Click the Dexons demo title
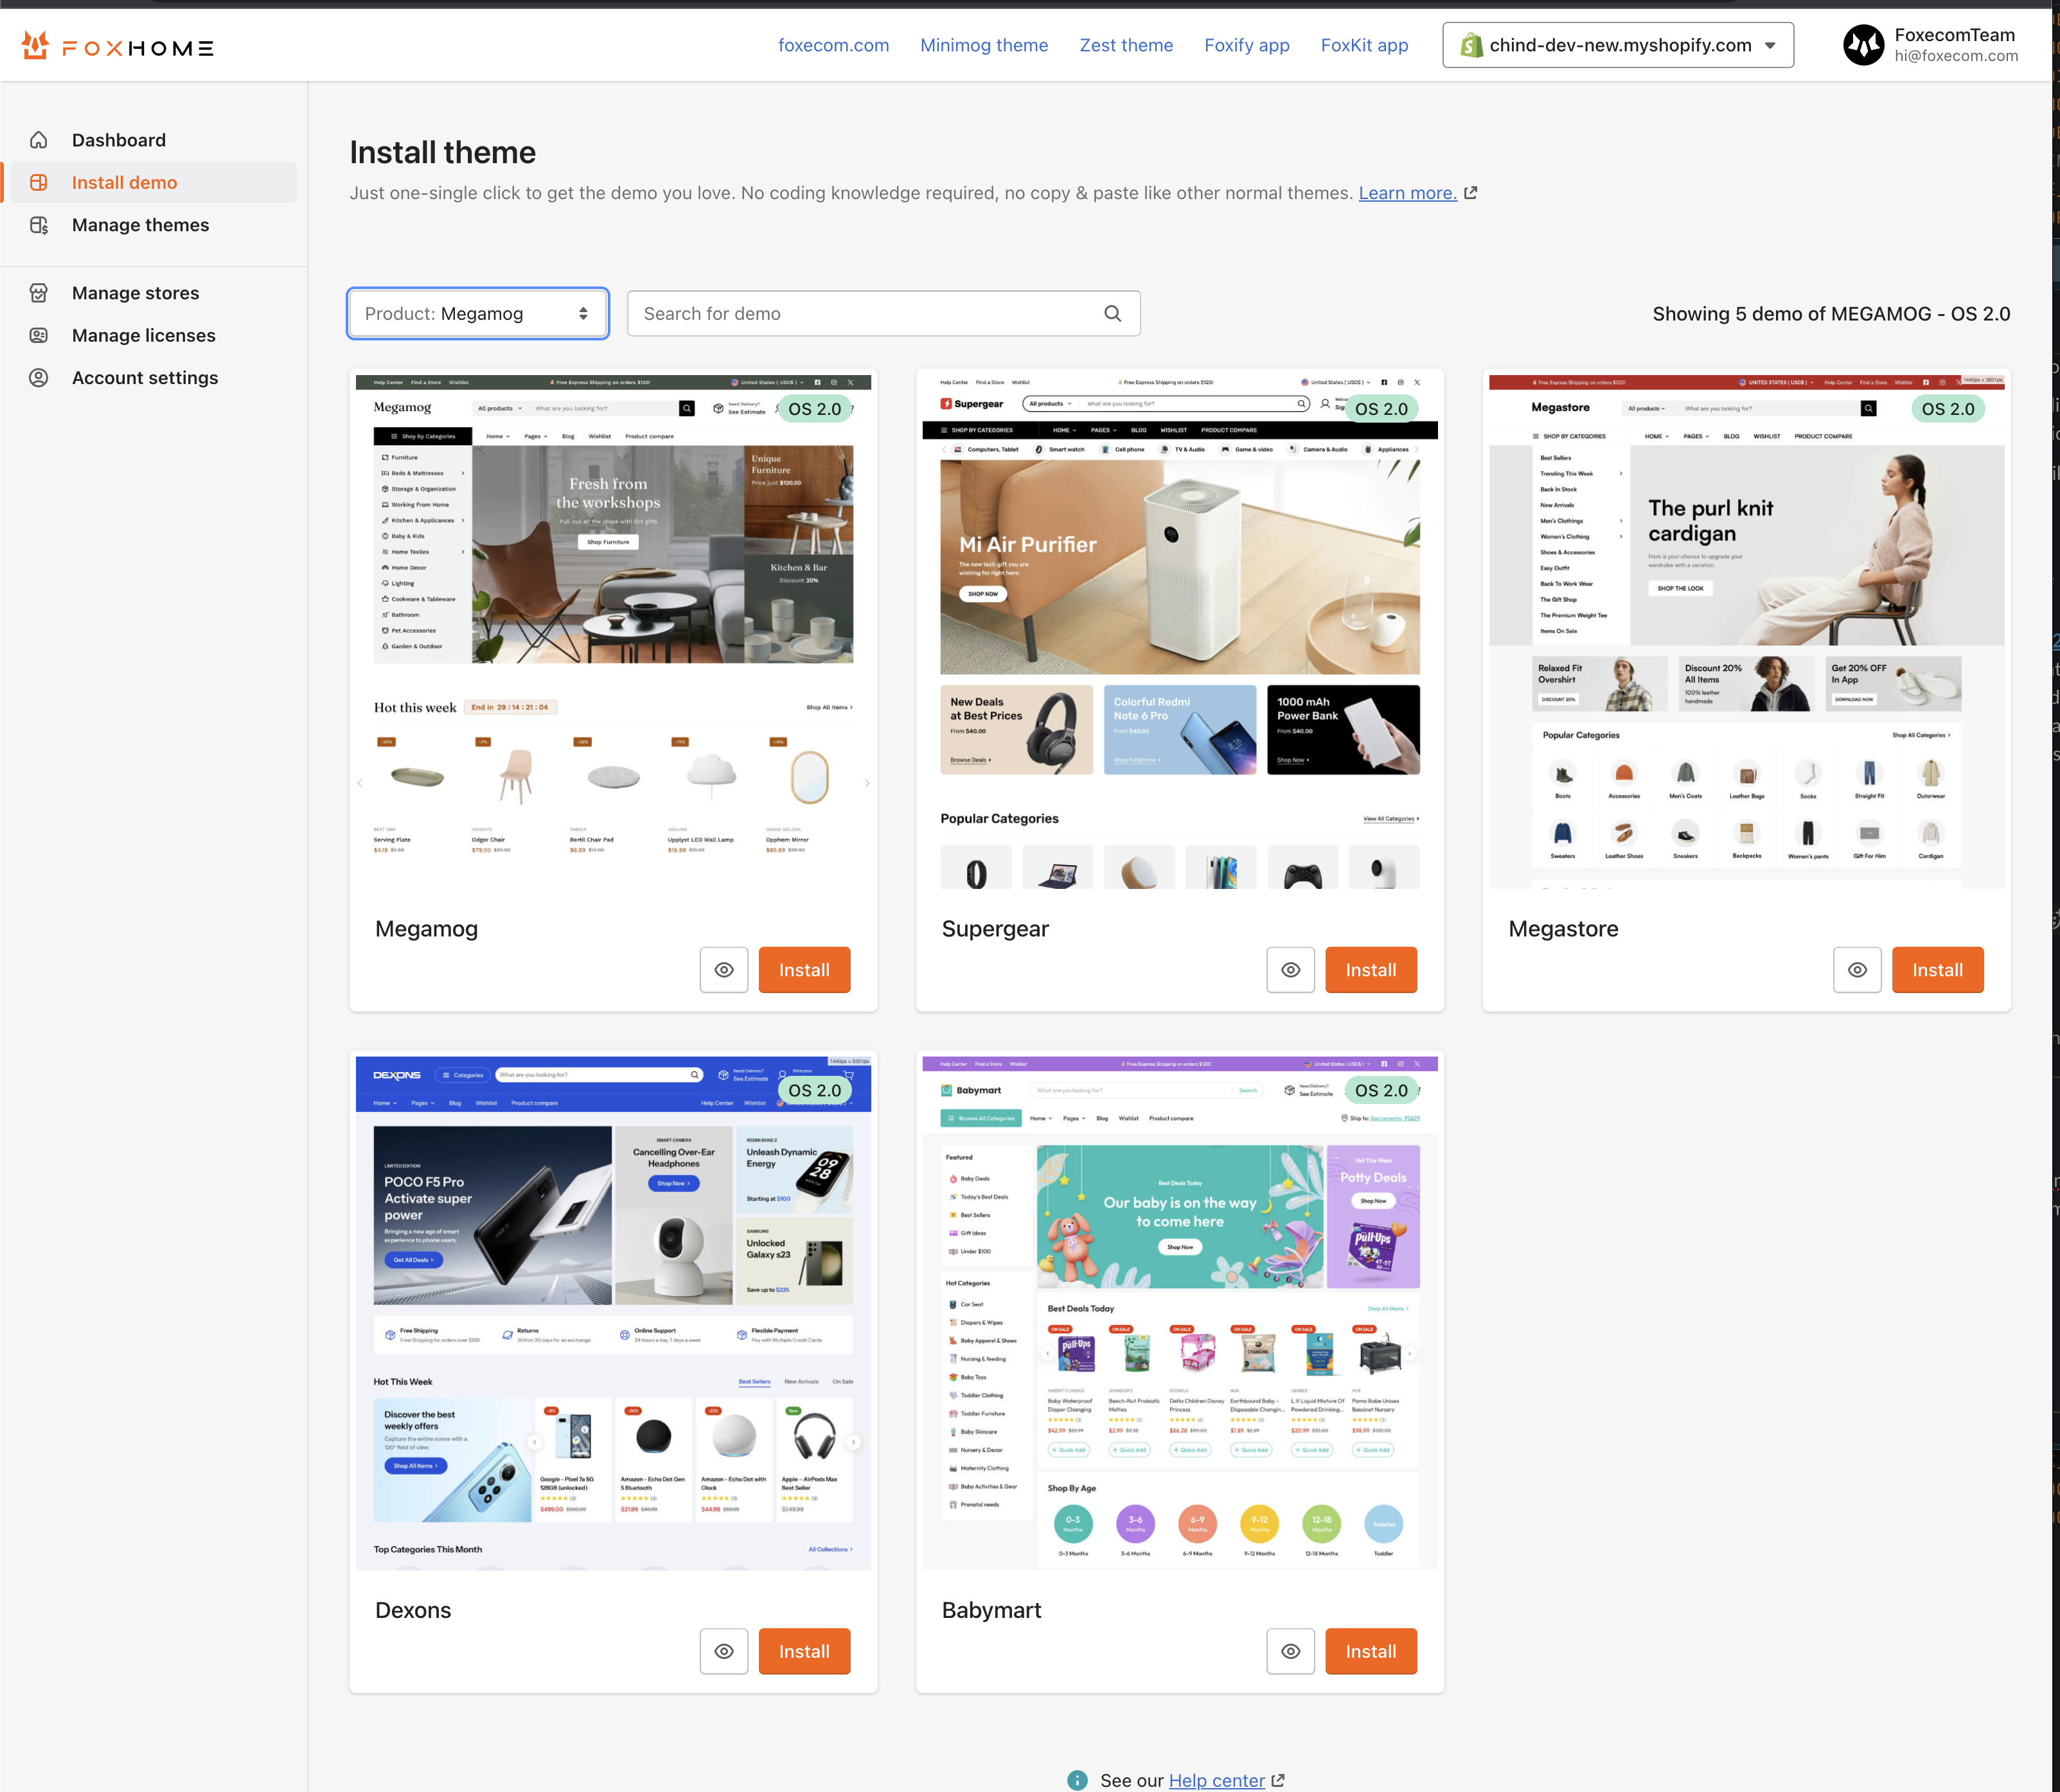This screenshot has height=1792, width=2060. (x=413, y=1610)
